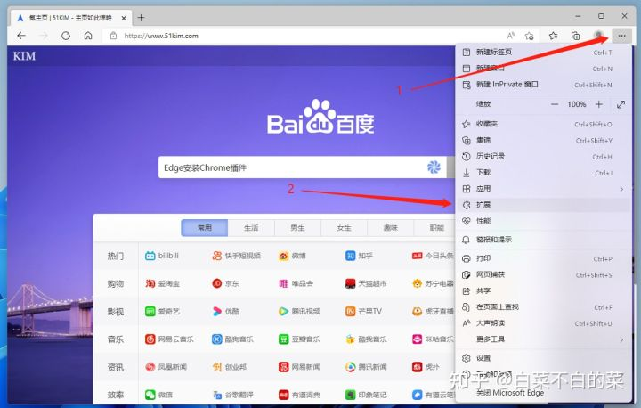Open the 谷歌翻译 link
Screen dimensions: 641x408
tap(232, 395)
